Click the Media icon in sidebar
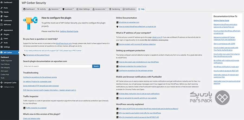 [2, 12]
